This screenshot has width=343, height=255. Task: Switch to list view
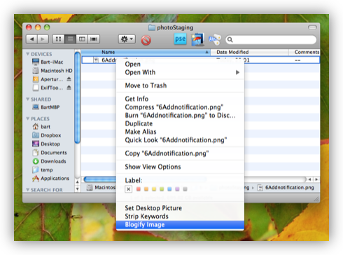click(x=70, y=39)
